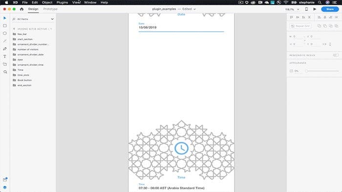
Task: Click the last alignment icon in the property panel
Action: pyautogui.click(x=337, y=17)
